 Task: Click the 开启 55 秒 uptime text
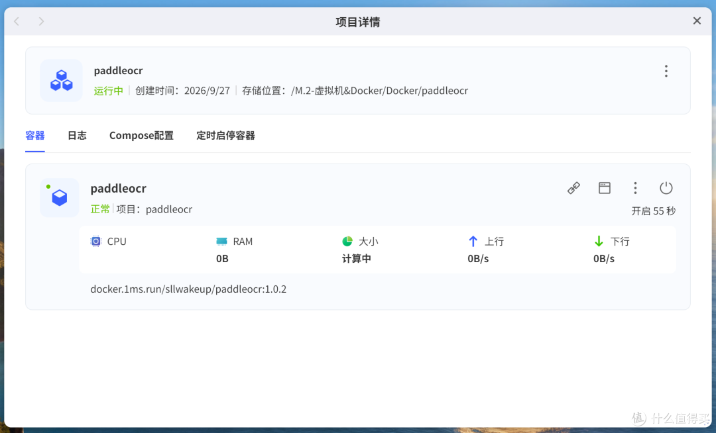pyautogui.click(x=654, y=211)
